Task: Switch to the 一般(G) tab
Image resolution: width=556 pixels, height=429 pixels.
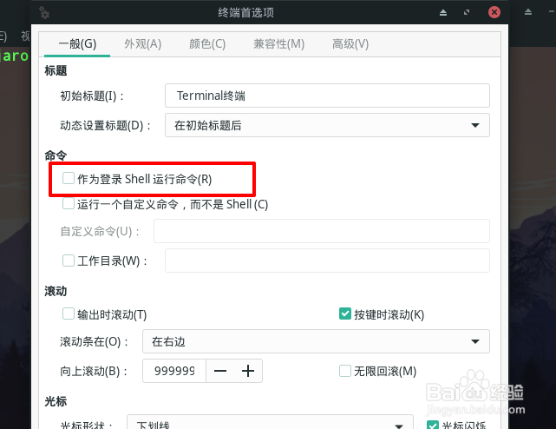Action: 77,44
